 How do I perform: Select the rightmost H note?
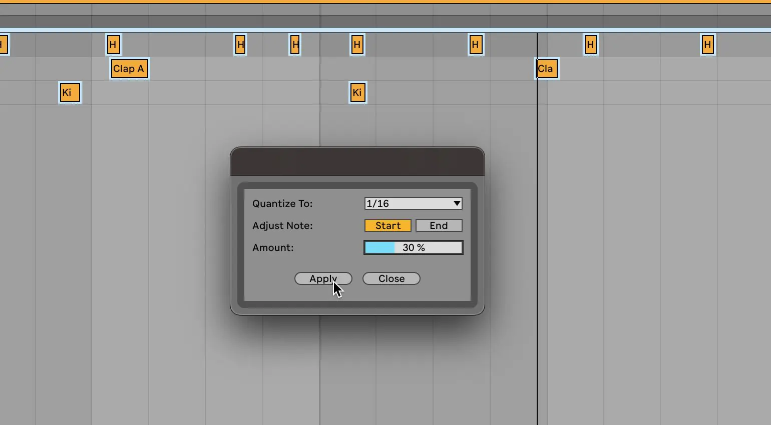coord(707,45)
